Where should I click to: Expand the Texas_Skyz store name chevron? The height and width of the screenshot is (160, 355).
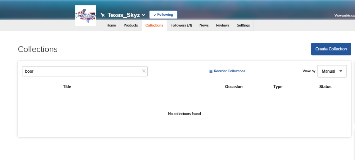tap(143, 15)
